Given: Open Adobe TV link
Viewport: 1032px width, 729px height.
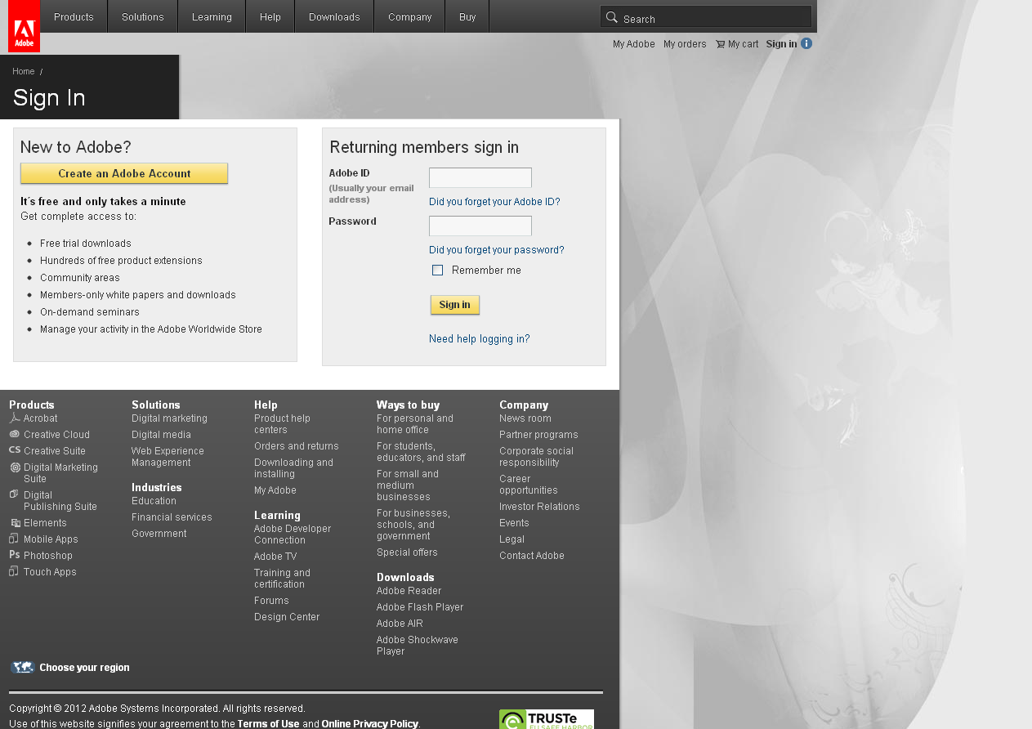Looking at the screenshot, I should [275, 557].
